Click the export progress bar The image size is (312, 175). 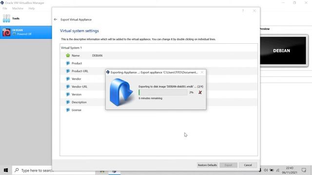(163, 92)
